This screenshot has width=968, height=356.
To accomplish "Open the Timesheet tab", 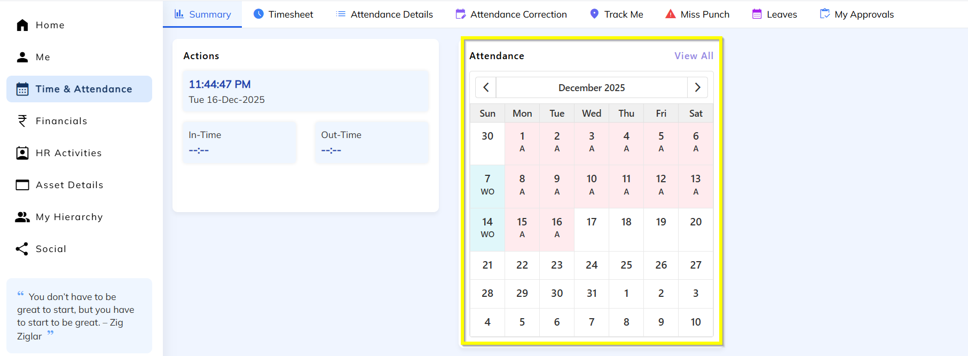I will coord(283,14).
